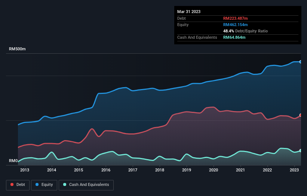Screen dimensions: 307x196
Task: Click the tooltip Debt row label
Action: 181,18
